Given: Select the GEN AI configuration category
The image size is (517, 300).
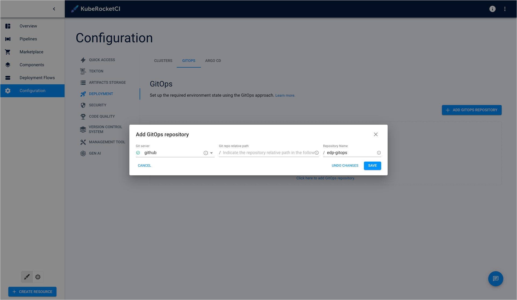Looking at the screenshot, I should (x=95, y=153).
